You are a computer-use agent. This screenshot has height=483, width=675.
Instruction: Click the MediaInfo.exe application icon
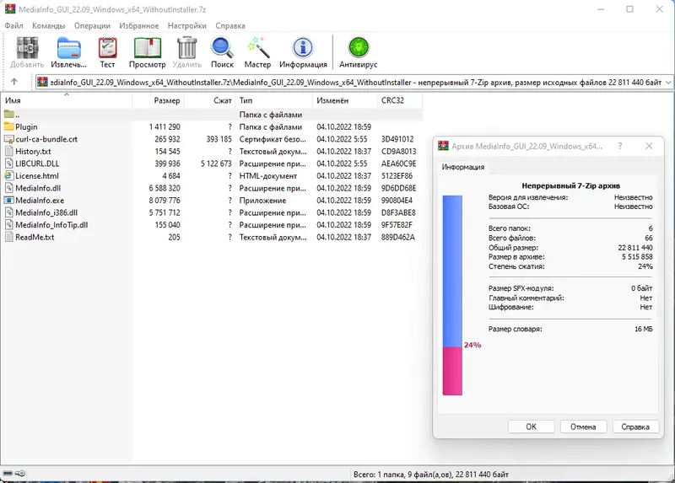coord(8,201)
